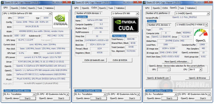Click the Number of CL platforms: 2 field
The height and width of the screenshot is (104, 214).
pos(158,13)
